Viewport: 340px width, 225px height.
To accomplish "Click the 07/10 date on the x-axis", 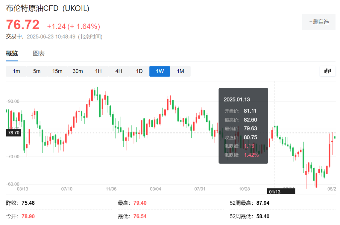I will 67,188.
